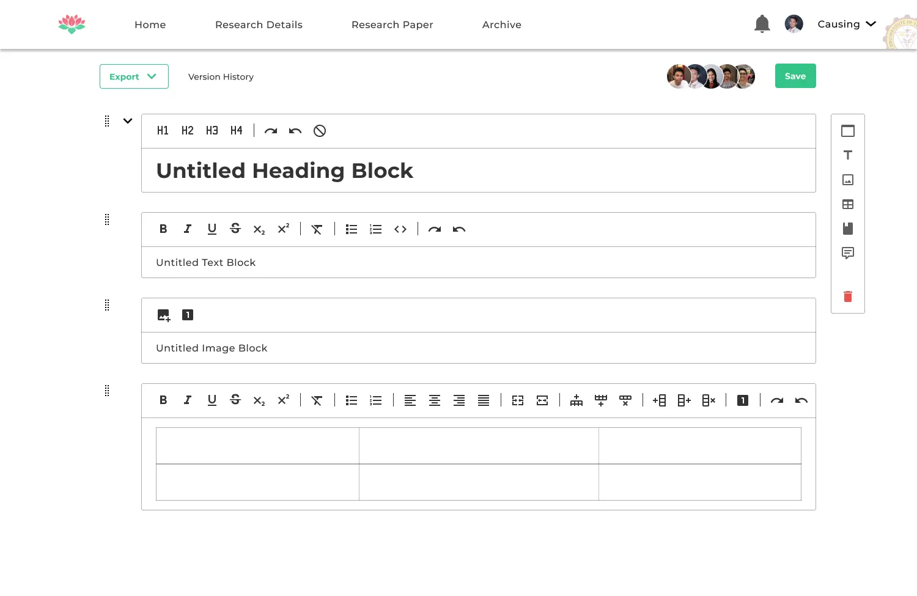Open Version History

(x=221, y=77)
